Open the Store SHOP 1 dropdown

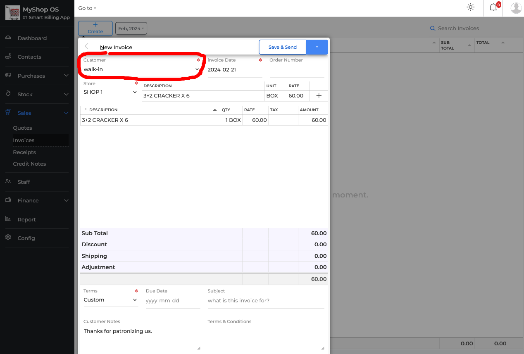tap(110, 92)
